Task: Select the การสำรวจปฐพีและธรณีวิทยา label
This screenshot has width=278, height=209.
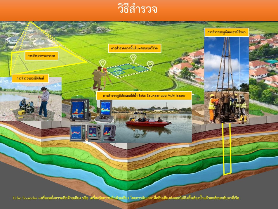Action: 227,32
